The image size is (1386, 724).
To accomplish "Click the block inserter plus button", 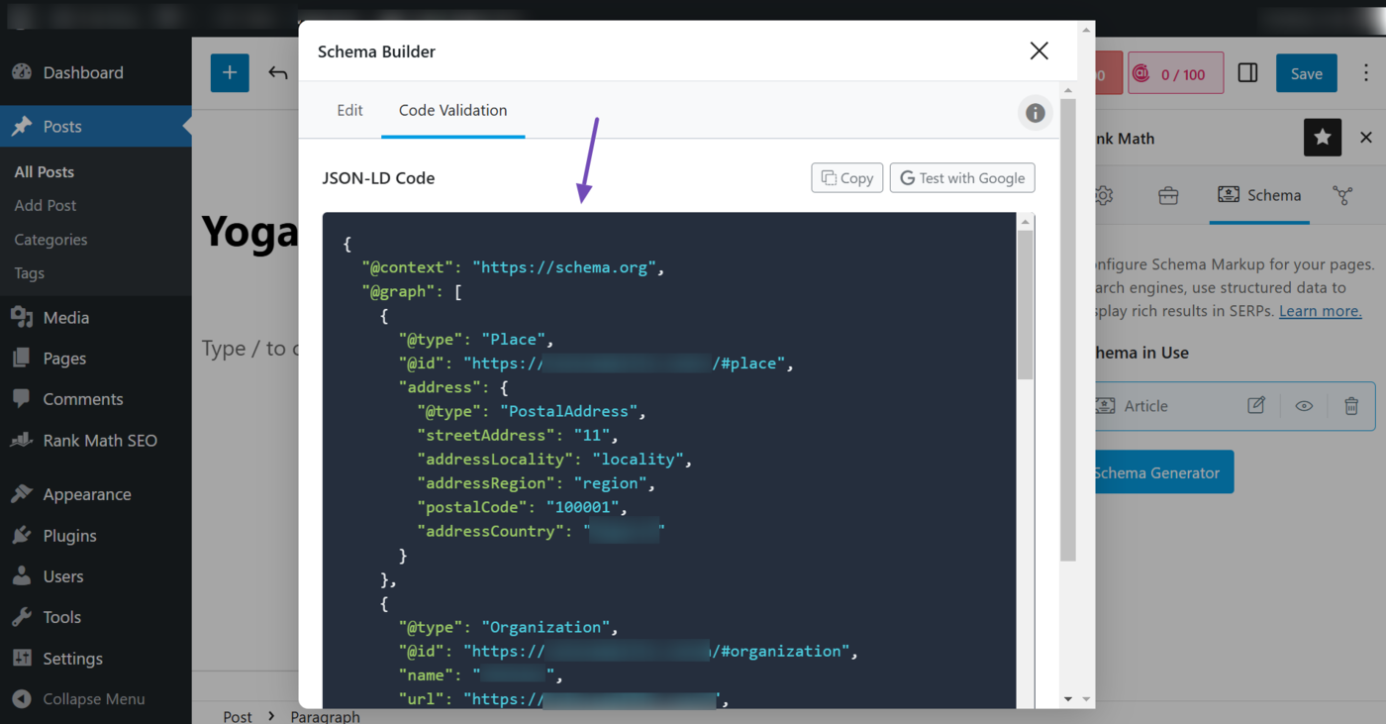I will pos(230,73).
